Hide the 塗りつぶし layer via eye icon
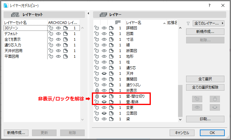Screen dimensions: 231x140 [104, 85]
